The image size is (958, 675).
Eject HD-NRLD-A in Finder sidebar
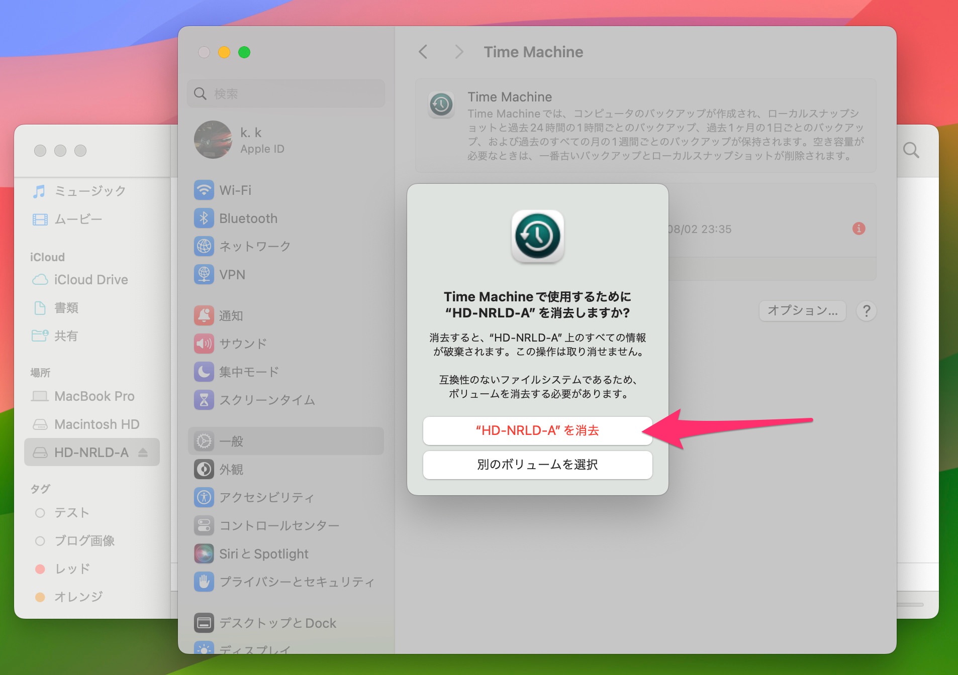pos(143,453)
